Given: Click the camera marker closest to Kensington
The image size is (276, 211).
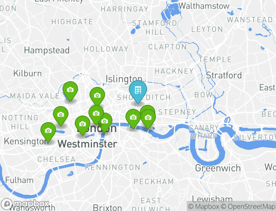Looking at the screenshot, I should (x=48, y=132).
